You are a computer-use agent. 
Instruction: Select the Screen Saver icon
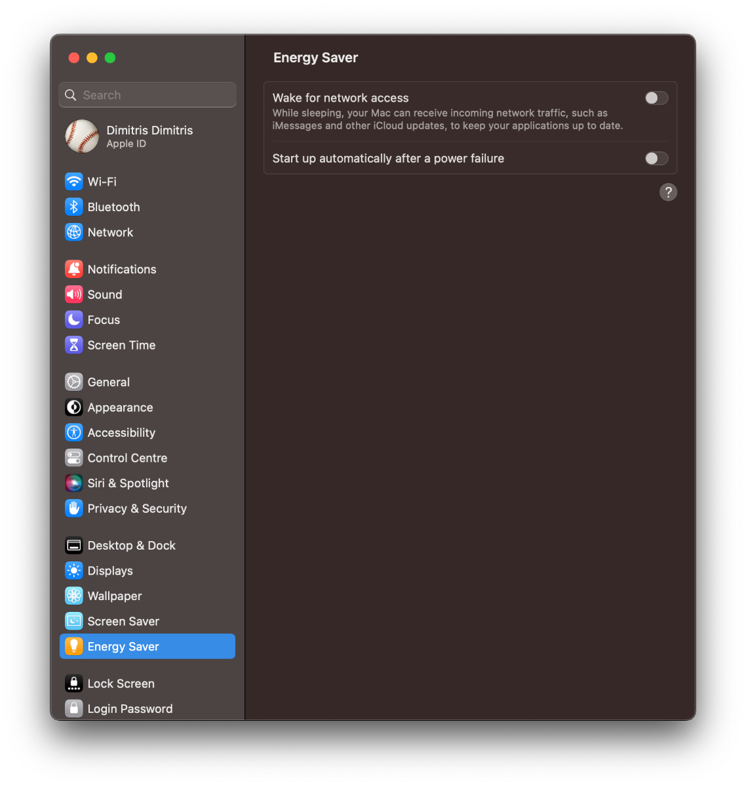[74, 621]
